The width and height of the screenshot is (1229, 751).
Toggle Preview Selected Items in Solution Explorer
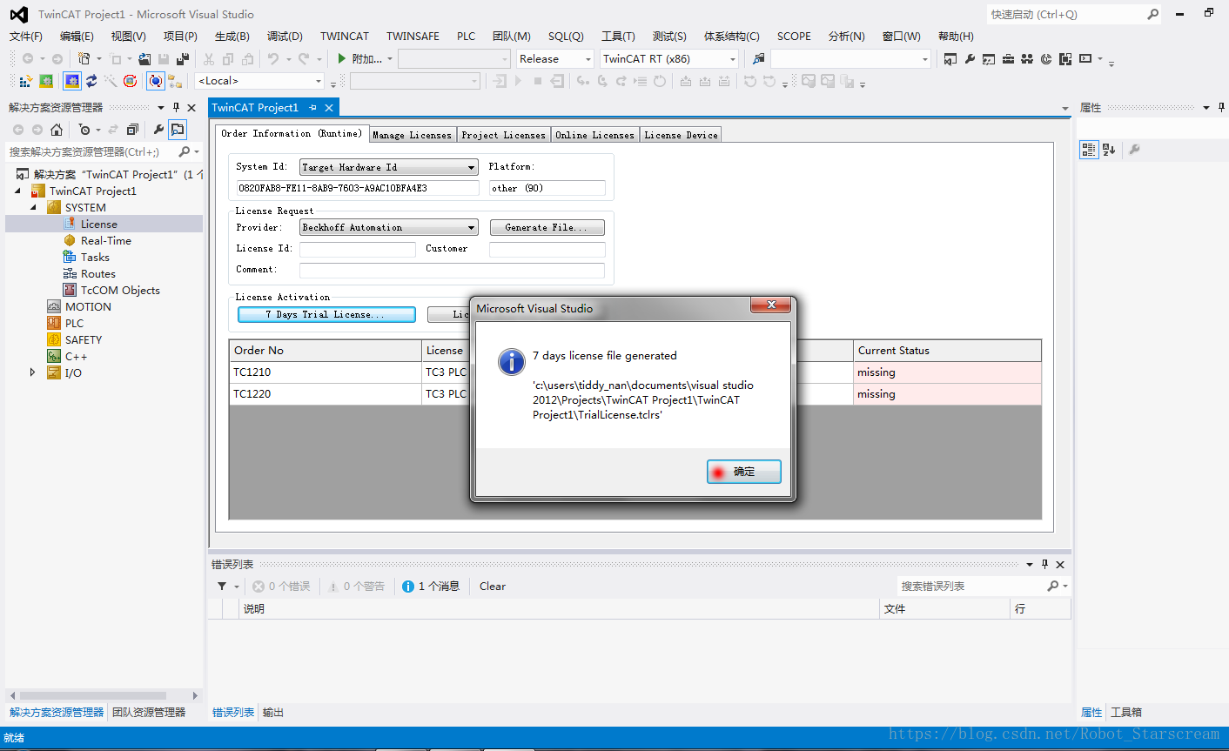pos(178,130)
